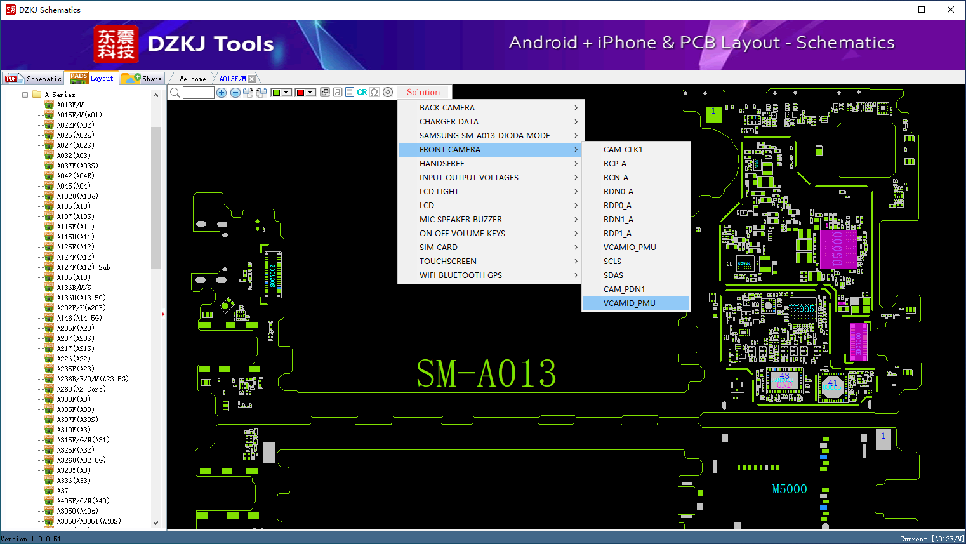
Task: Expand the LCD LIGHT submenu arrow
Action: (x=576, y=192)
